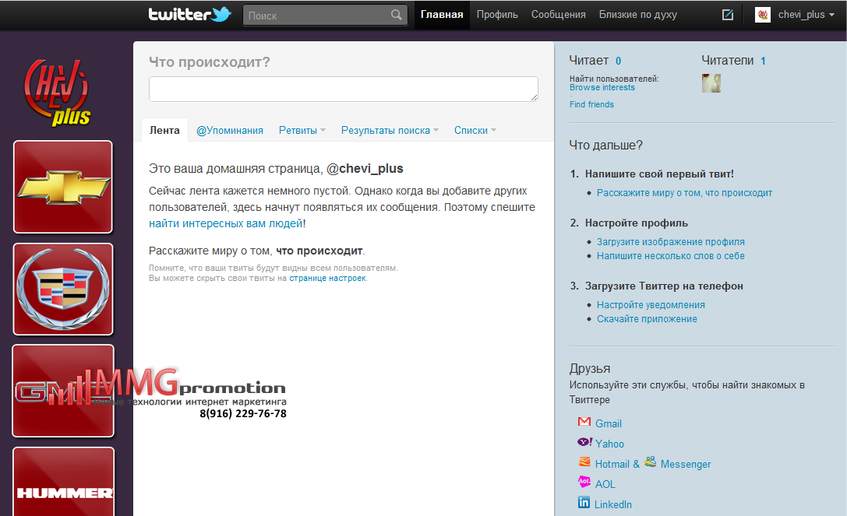Click the Find friends link
Screen dimensions: 847x516
(x=591, y=104)
